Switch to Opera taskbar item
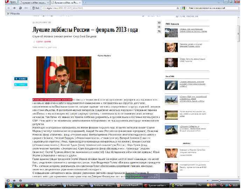252x189 pixels. (156, 185)
